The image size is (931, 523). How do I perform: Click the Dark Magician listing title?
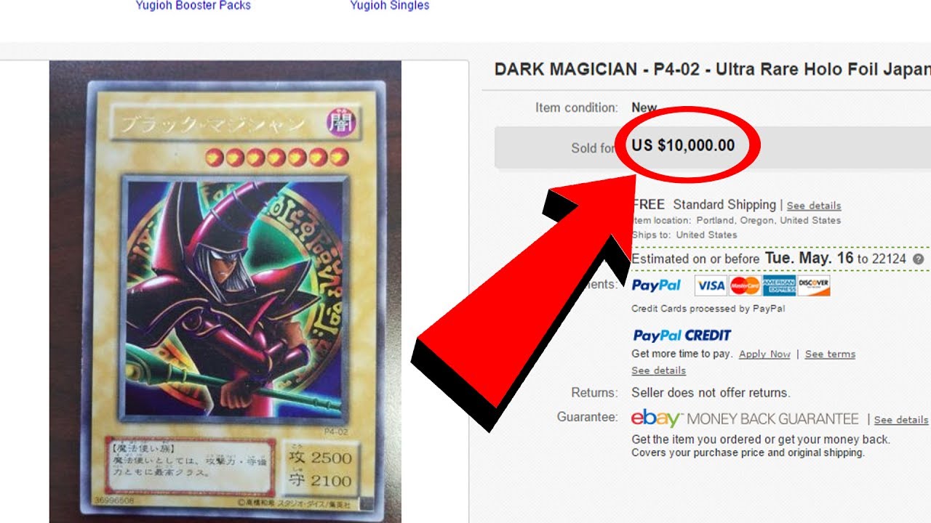coord(712,70)
